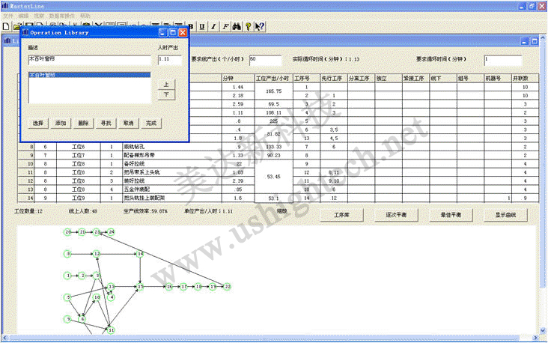This screenshot has height=343, width=548.
Task: Activate the context help arrow icon
Action: (259, 26)
